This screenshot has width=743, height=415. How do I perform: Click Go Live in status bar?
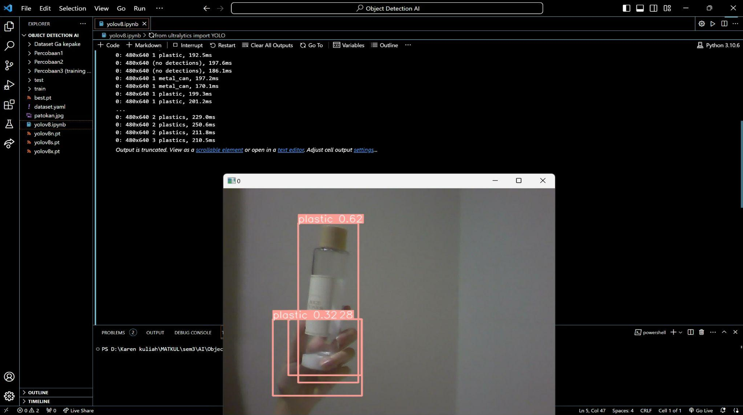point(701,410)
